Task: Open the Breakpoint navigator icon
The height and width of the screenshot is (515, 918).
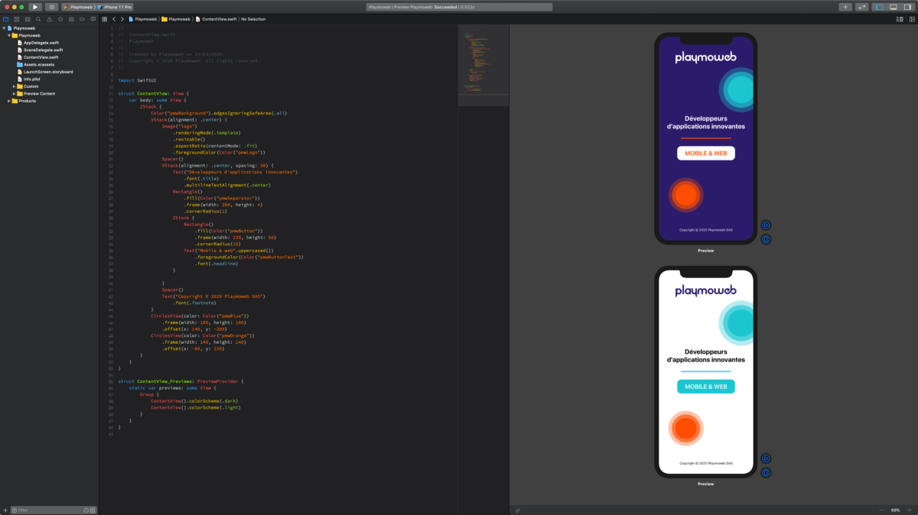Action: [82, 18]
